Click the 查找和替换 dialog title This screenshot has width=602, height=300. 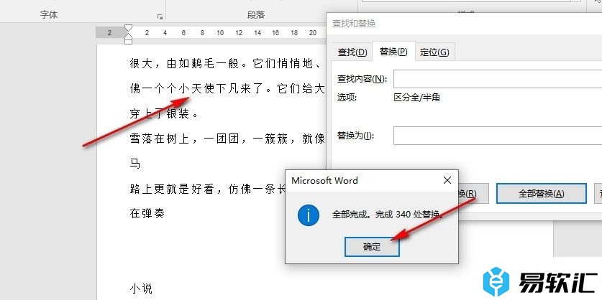coord(354,24)
